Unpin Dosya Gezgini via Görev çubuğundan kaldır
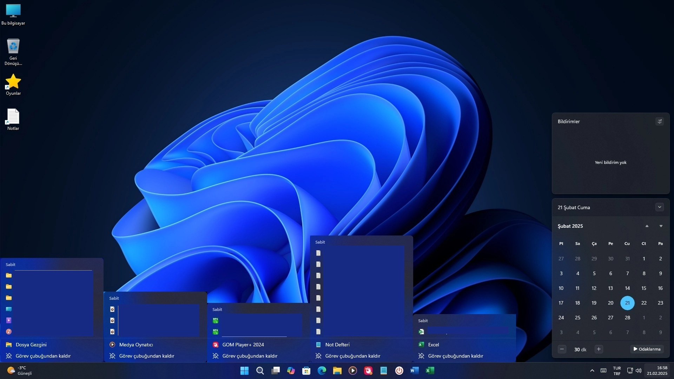This screenshot has height=379, width=674. point(52,356)
